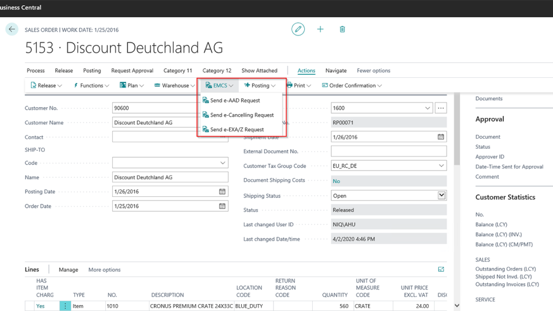Click the EMCS group icon
This screenshot has width=553, height=311.
[x=209, y=85]
